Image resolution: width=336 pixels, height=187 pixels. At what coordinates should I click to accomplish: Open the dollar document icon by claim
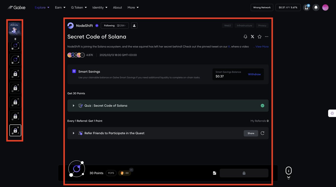pyautogui.click(x=214, y=173)
